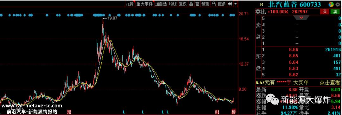Viewport: 342px width, 115px height.
Task: Click the R marker beside stock name
Action: click(x=262, y=4)
